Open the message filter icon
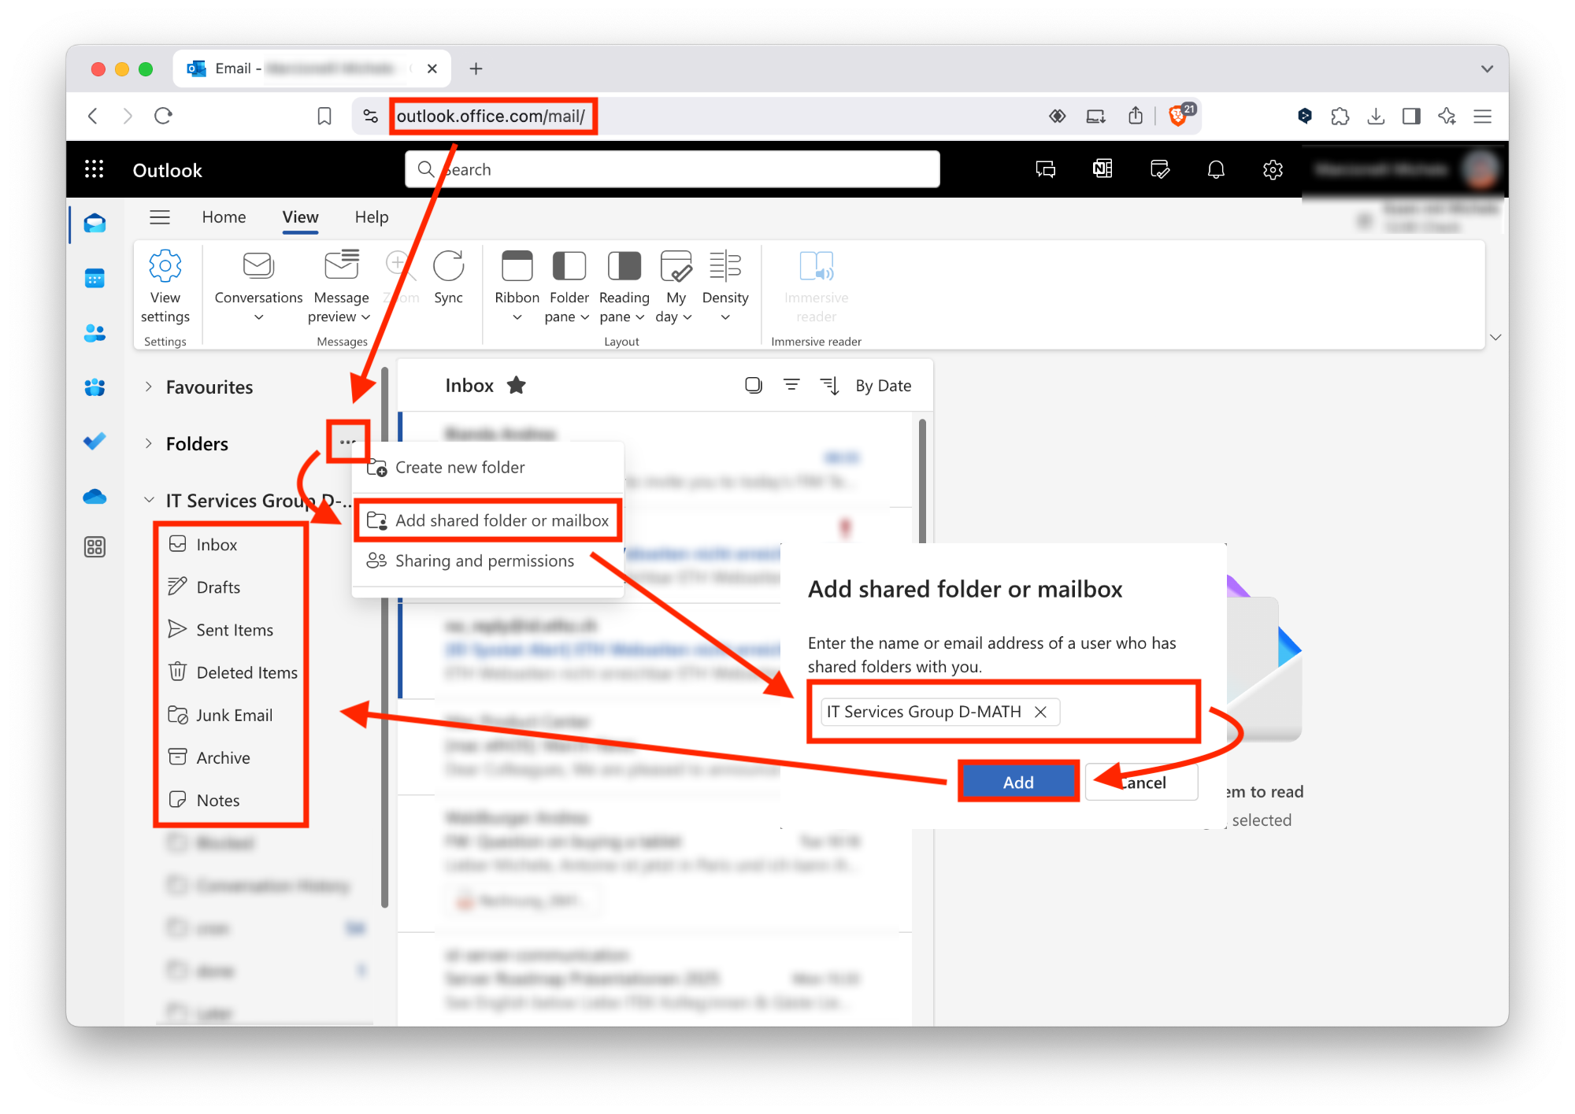This screenshot has height=1114, width=1575. pos(791,385)
